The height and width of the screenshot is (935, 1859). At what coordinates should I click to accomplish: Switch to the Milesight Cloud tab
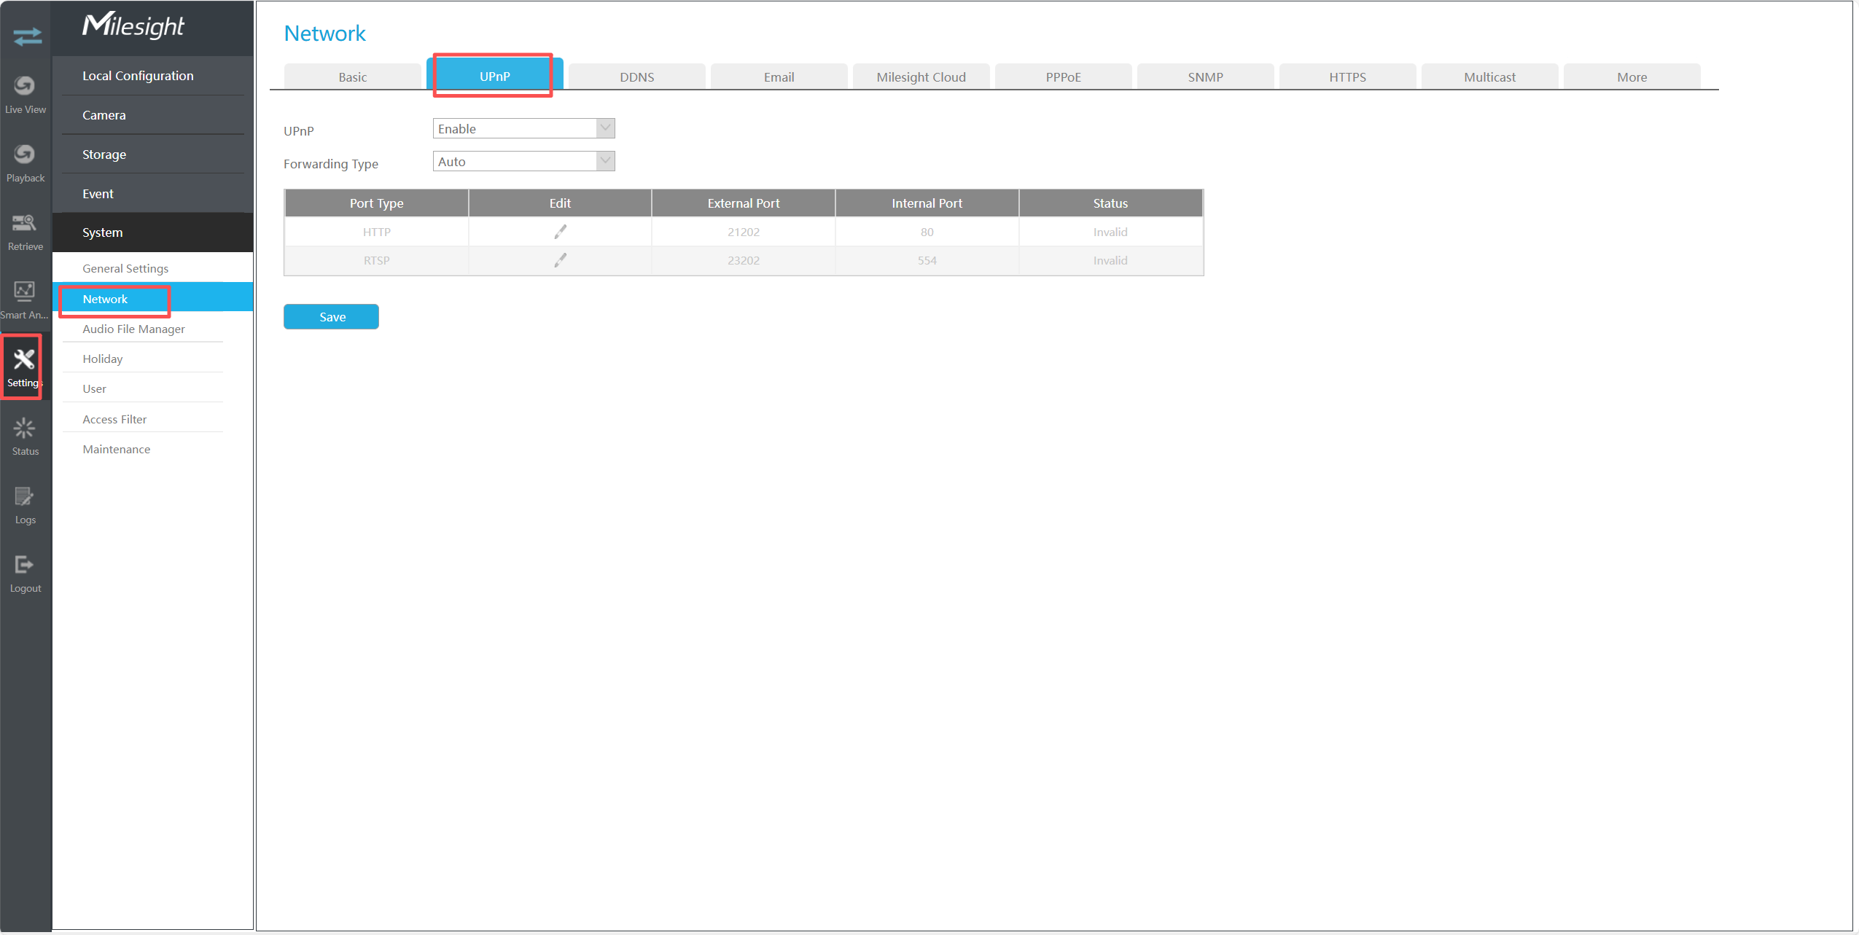921,77
